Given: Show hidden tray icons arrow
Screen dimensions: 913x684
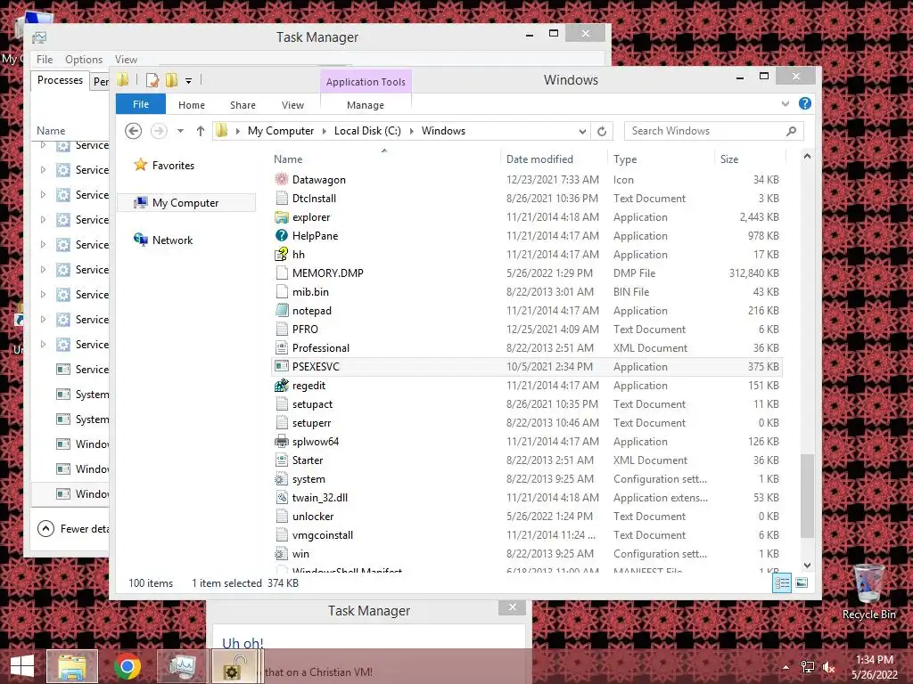Looking at the screenshot, I should tap(786, 667).
